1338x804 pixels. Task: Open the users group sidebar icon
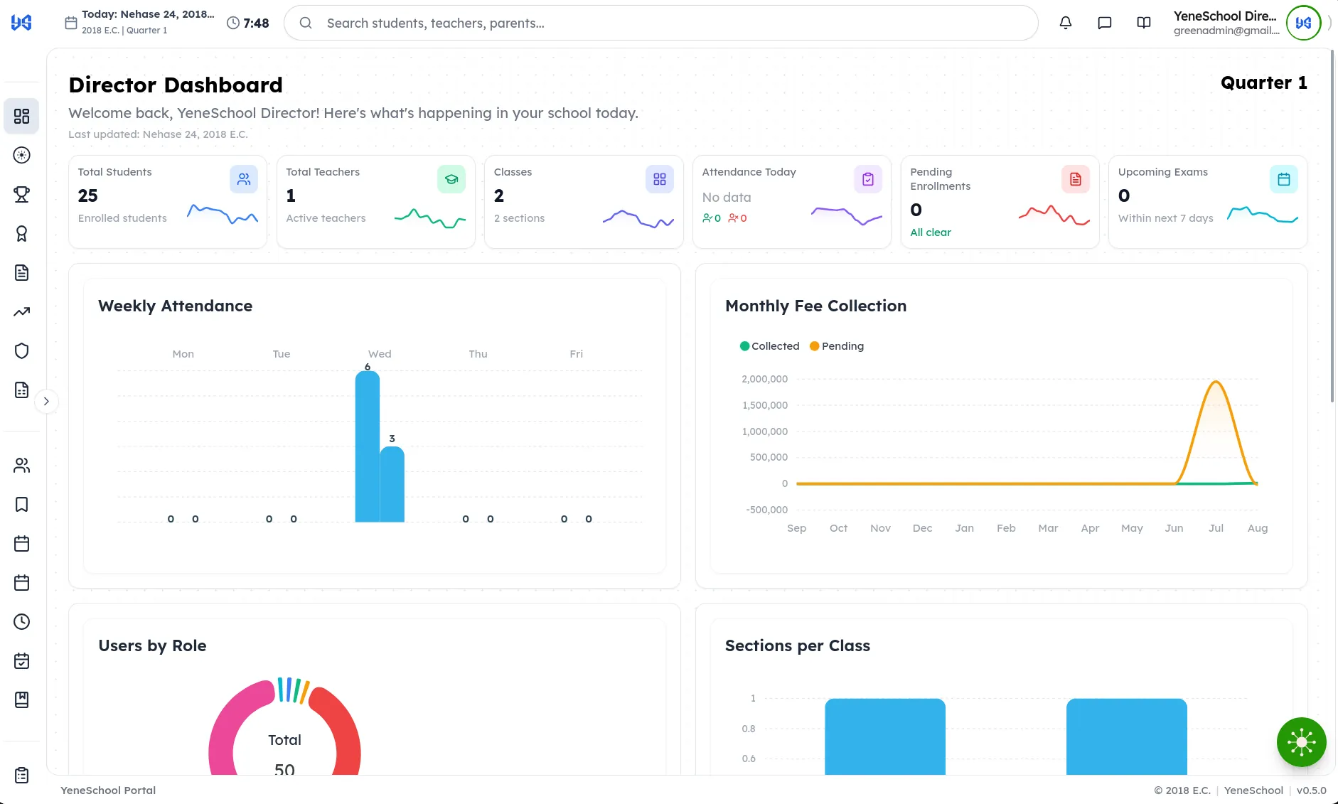point(21,466)
